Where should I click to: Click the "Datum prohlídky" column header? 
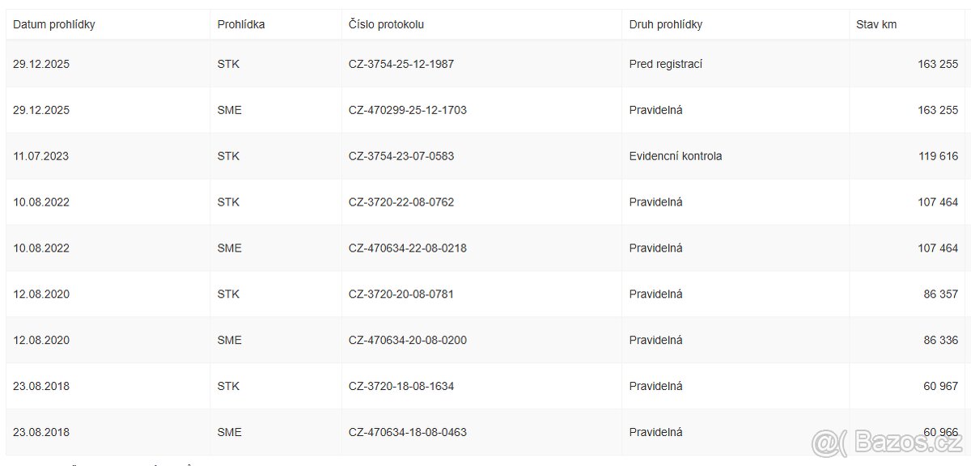54,24
